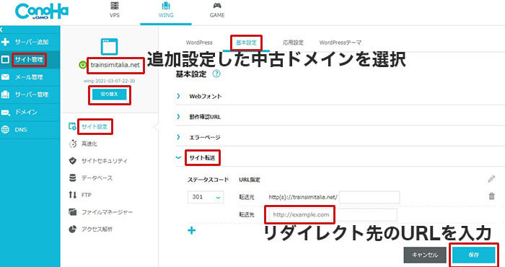This screenshot has width=505, height=267.
Task: Add new redirect with plus icon
Action: click(192, 230)
